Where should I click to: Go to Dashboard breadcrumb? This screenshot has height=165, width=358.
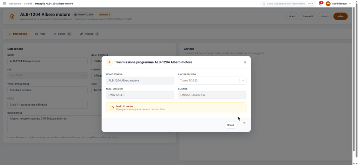tap(15, 3)
